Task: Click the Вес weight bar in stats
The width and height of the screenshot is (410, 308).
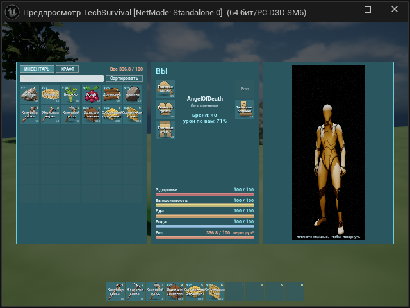Action: 205,237
